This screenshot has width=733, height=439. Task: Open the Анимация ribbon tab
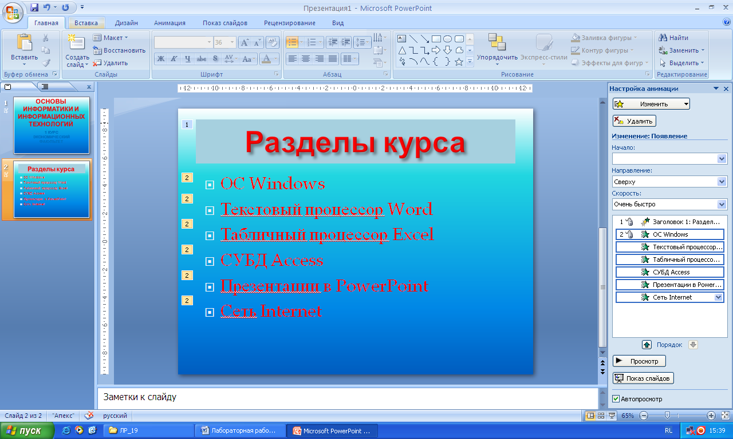[x=170, y=23]
